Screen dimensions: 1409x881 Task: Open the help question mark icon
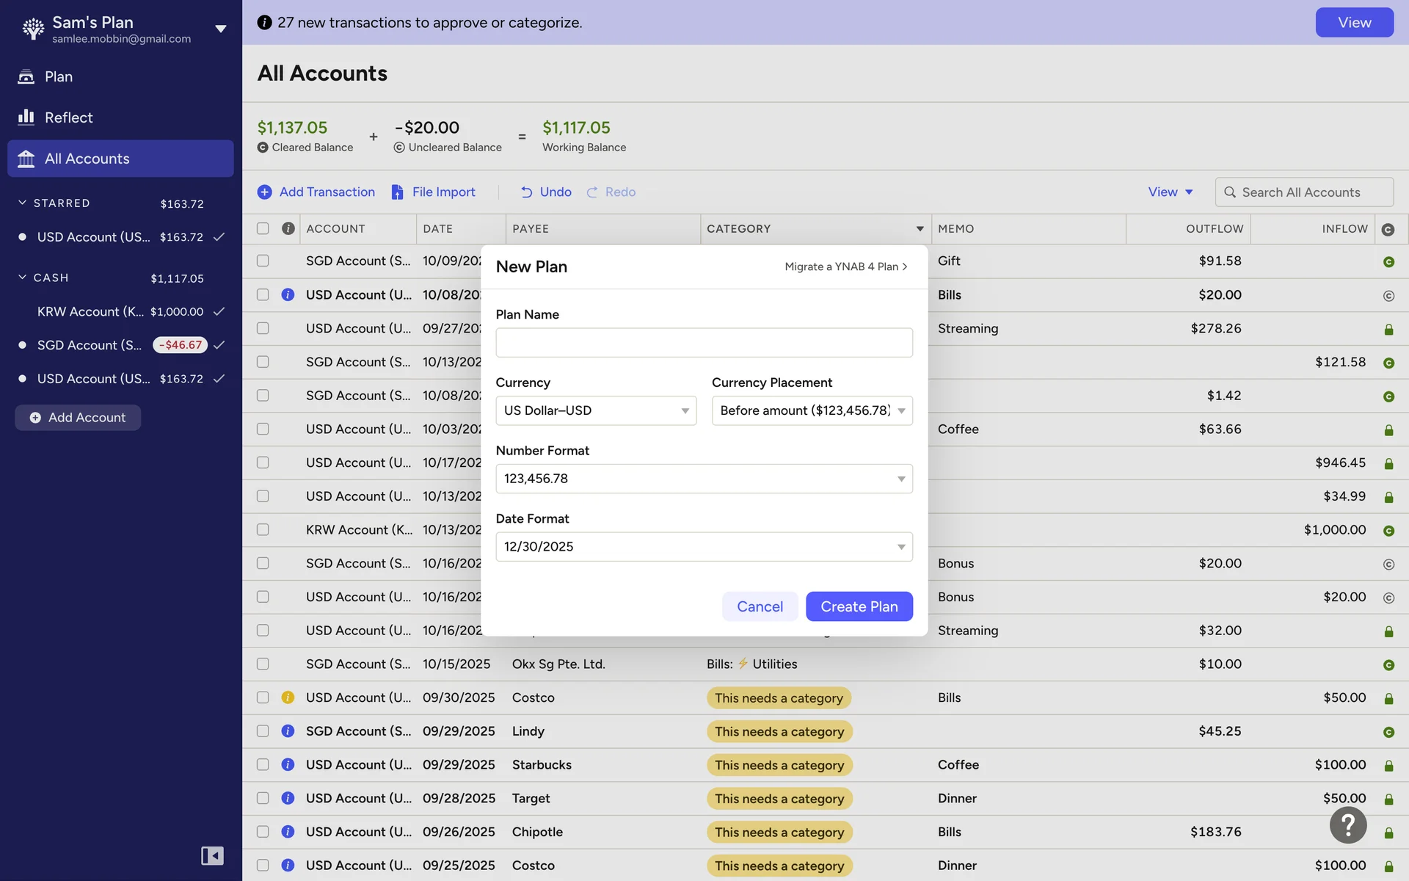click(x=1347, y=825)
